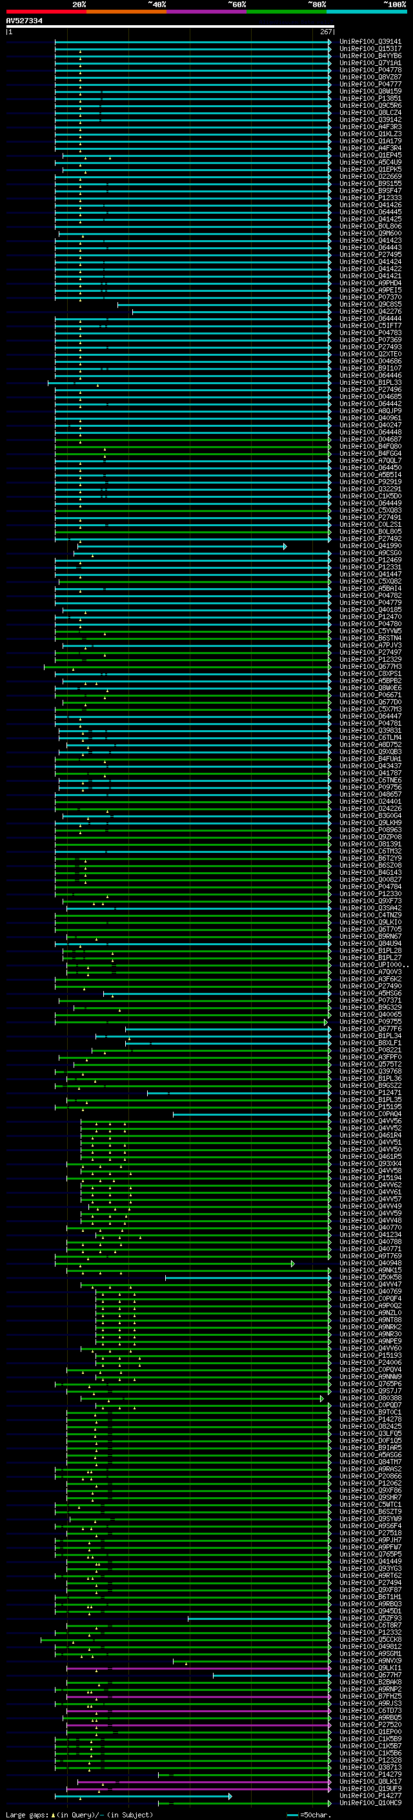Select the UniRef100_Q9XQB3 label
413x1820 pixels.
coord(370,752)
